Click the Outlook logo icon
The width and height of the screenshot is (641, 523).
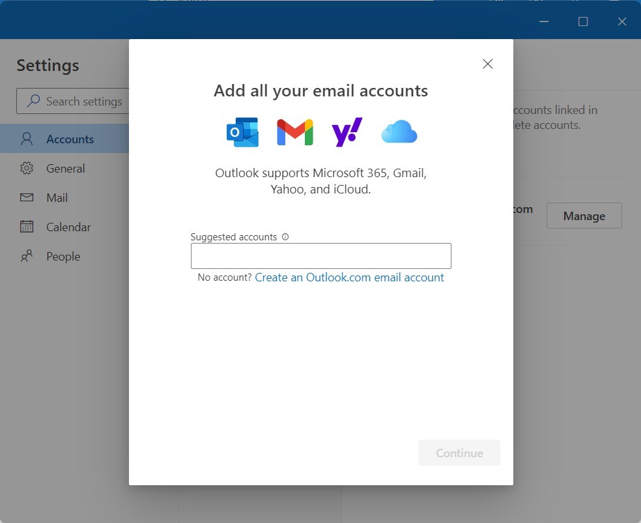pos(242,132)
